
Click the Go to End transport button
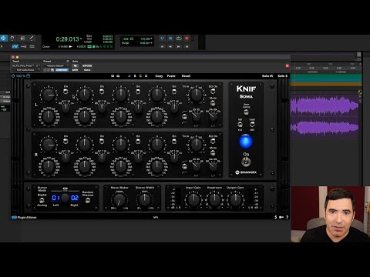(x=187, y=46)
